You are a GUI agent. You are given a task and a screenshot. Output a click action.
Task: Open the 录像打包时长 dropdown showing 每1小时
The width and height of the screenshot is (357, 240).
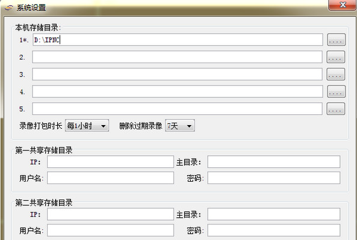(x=87, y=126)
